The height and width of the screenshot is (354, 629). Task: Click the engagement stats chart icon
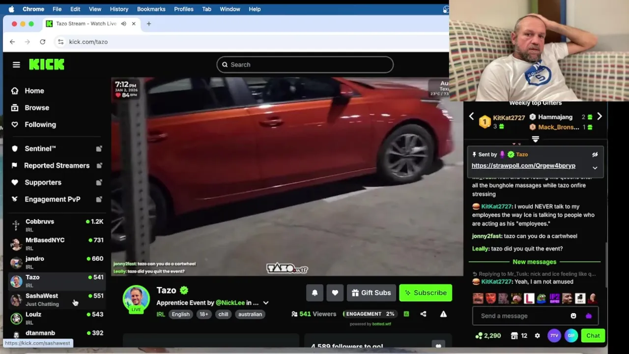tap(406, 314)
